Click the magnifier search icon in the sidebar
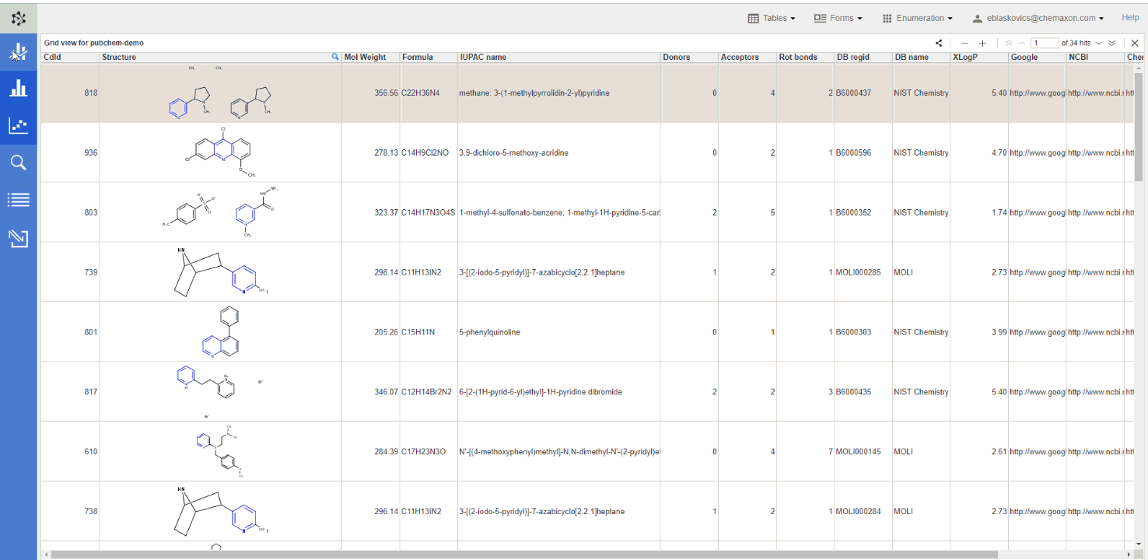Image resolution: width=1148 pixels, height=560 pixels. 19,163
